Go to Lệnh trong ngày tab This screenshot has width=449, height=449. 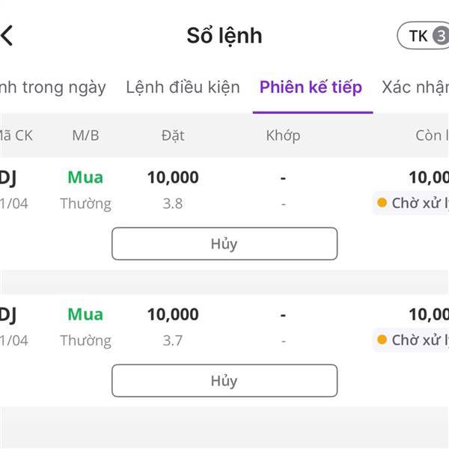tap(52, 87)
